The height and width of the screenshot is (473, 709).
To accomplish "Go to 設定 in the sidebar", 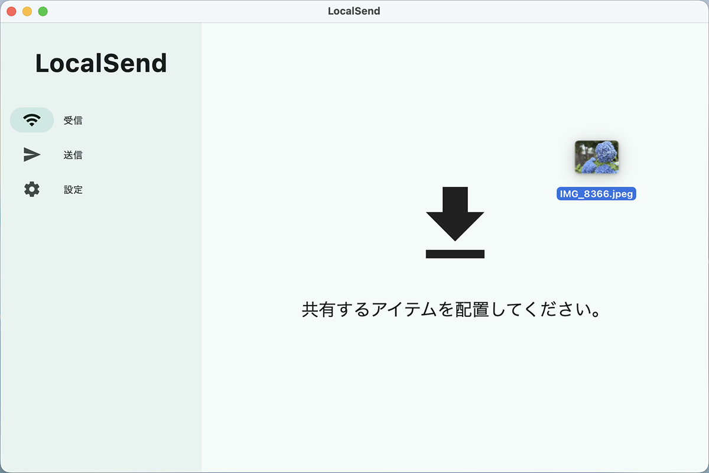I will pyautogui.click(x=73, y=190).
